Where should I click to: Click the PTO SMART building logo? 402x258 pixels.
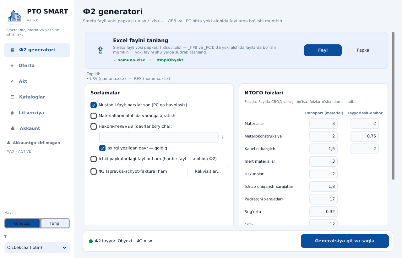click(14, 16)
